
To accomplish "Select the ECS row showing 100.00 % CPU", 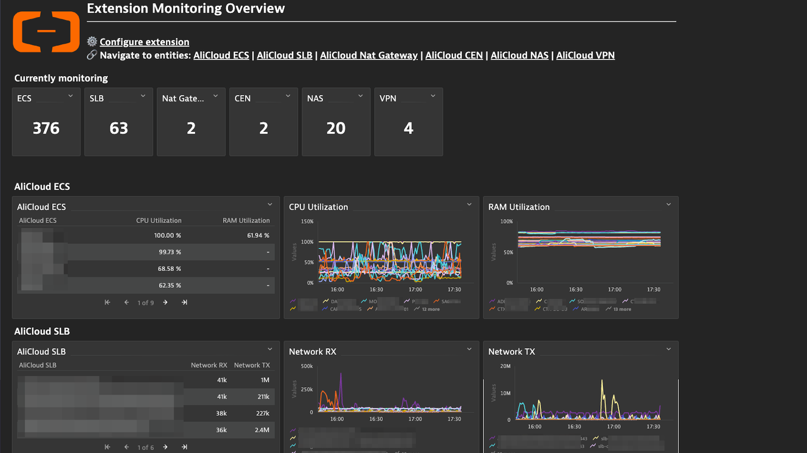I will 146,235.
